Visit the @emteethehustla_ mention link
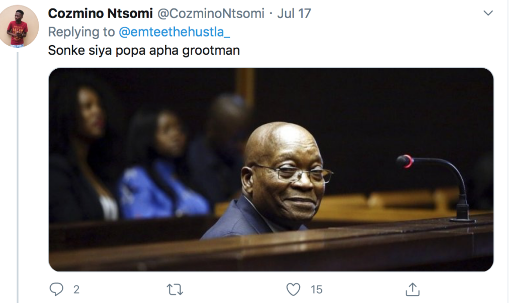 click(174, 32)
